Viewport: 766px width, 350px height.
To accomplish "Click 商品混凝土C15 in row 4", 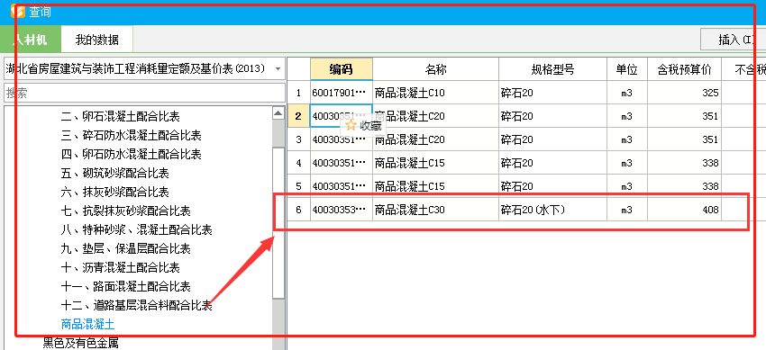I will (435, 163).
